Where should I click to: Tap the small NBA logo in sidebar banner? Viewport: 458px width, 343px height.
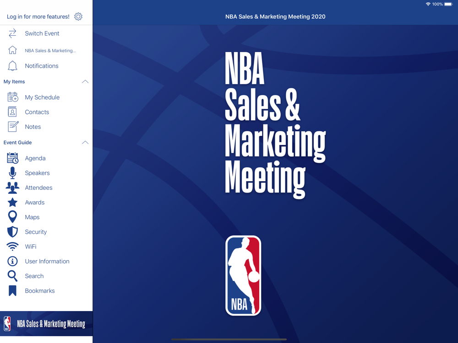coord(7,324)
